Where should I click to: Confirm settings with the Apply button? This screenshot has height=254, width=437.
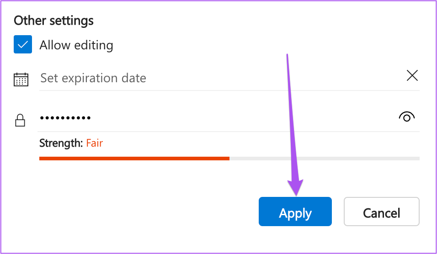(295, 212)
